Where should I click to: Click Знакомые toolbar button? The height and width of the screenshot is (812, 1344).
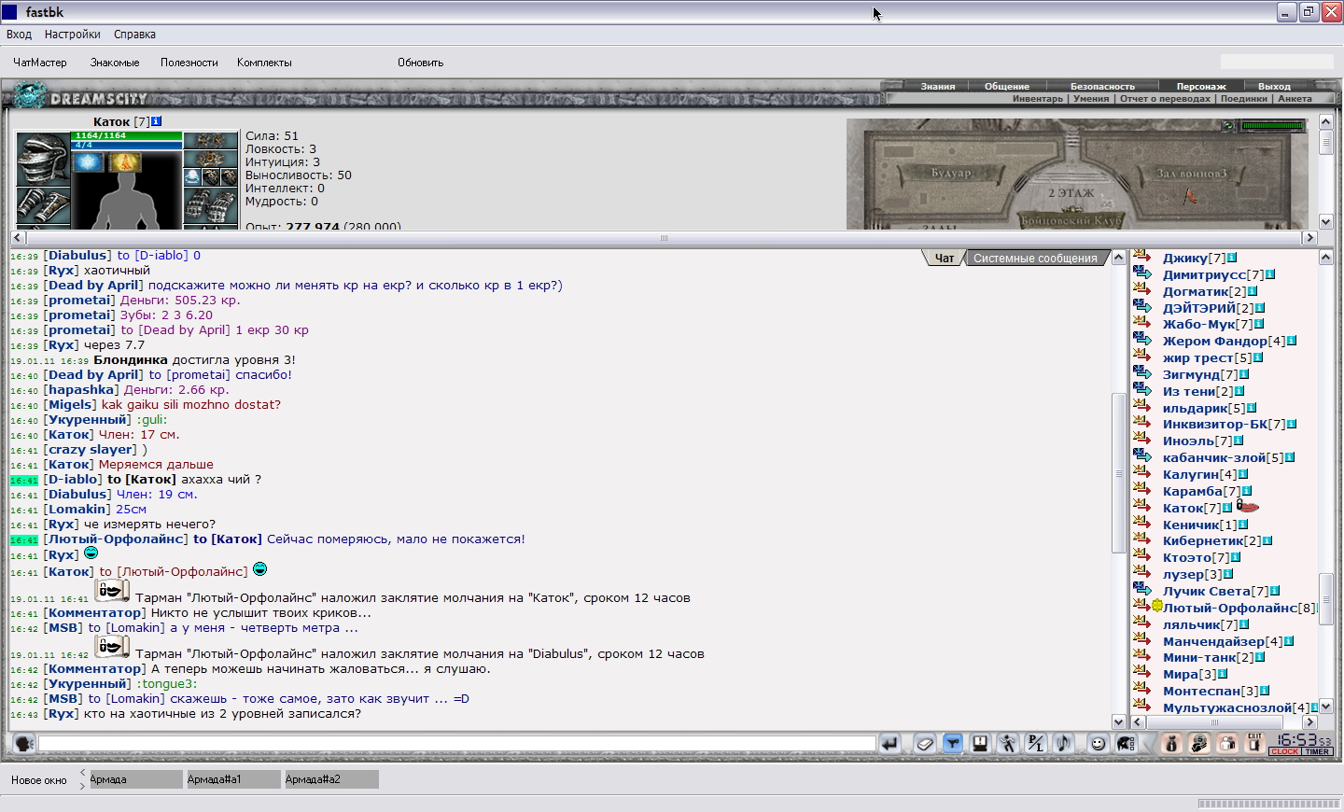115,63
